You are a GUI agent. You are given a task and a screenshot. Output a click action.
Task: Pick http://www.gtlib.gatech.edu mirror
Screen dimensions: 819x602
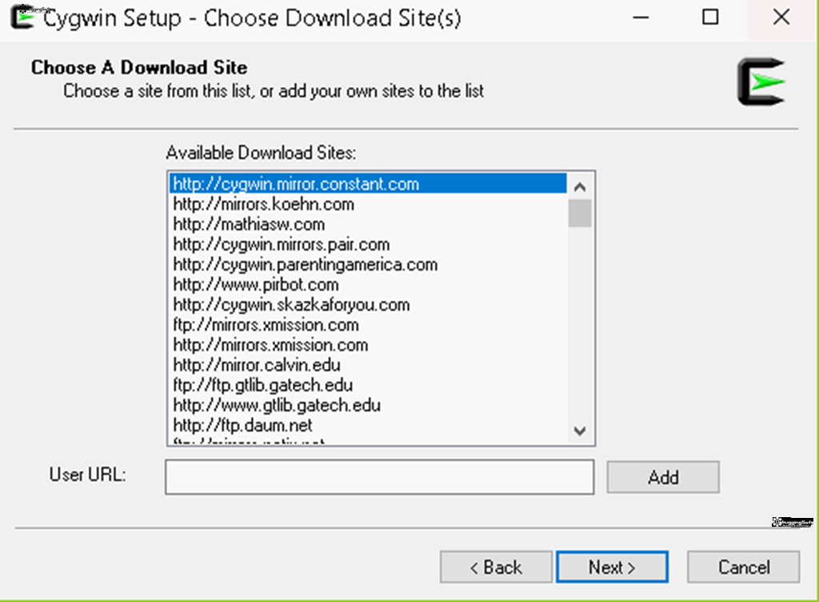pyautogui.click(x=368, y=405)
